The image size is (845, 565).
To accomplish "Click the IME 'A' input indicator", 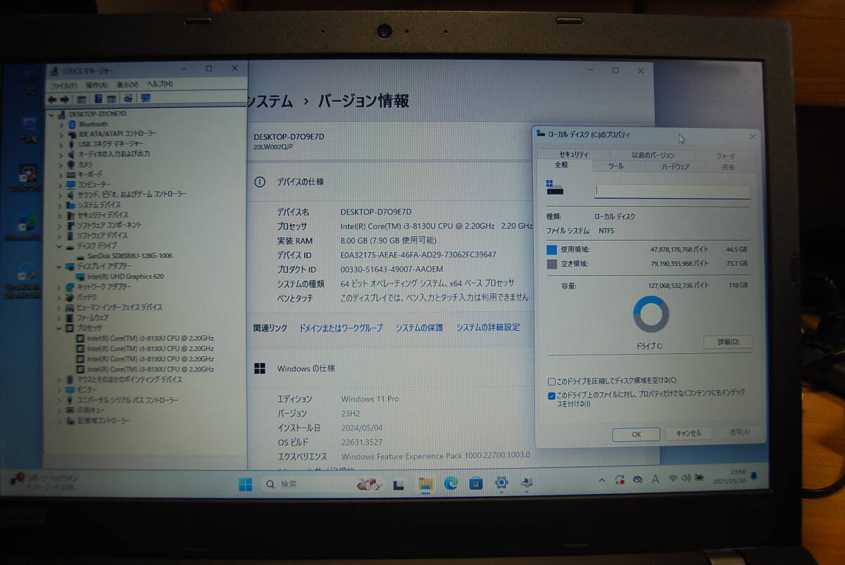I will click(656, 479).
